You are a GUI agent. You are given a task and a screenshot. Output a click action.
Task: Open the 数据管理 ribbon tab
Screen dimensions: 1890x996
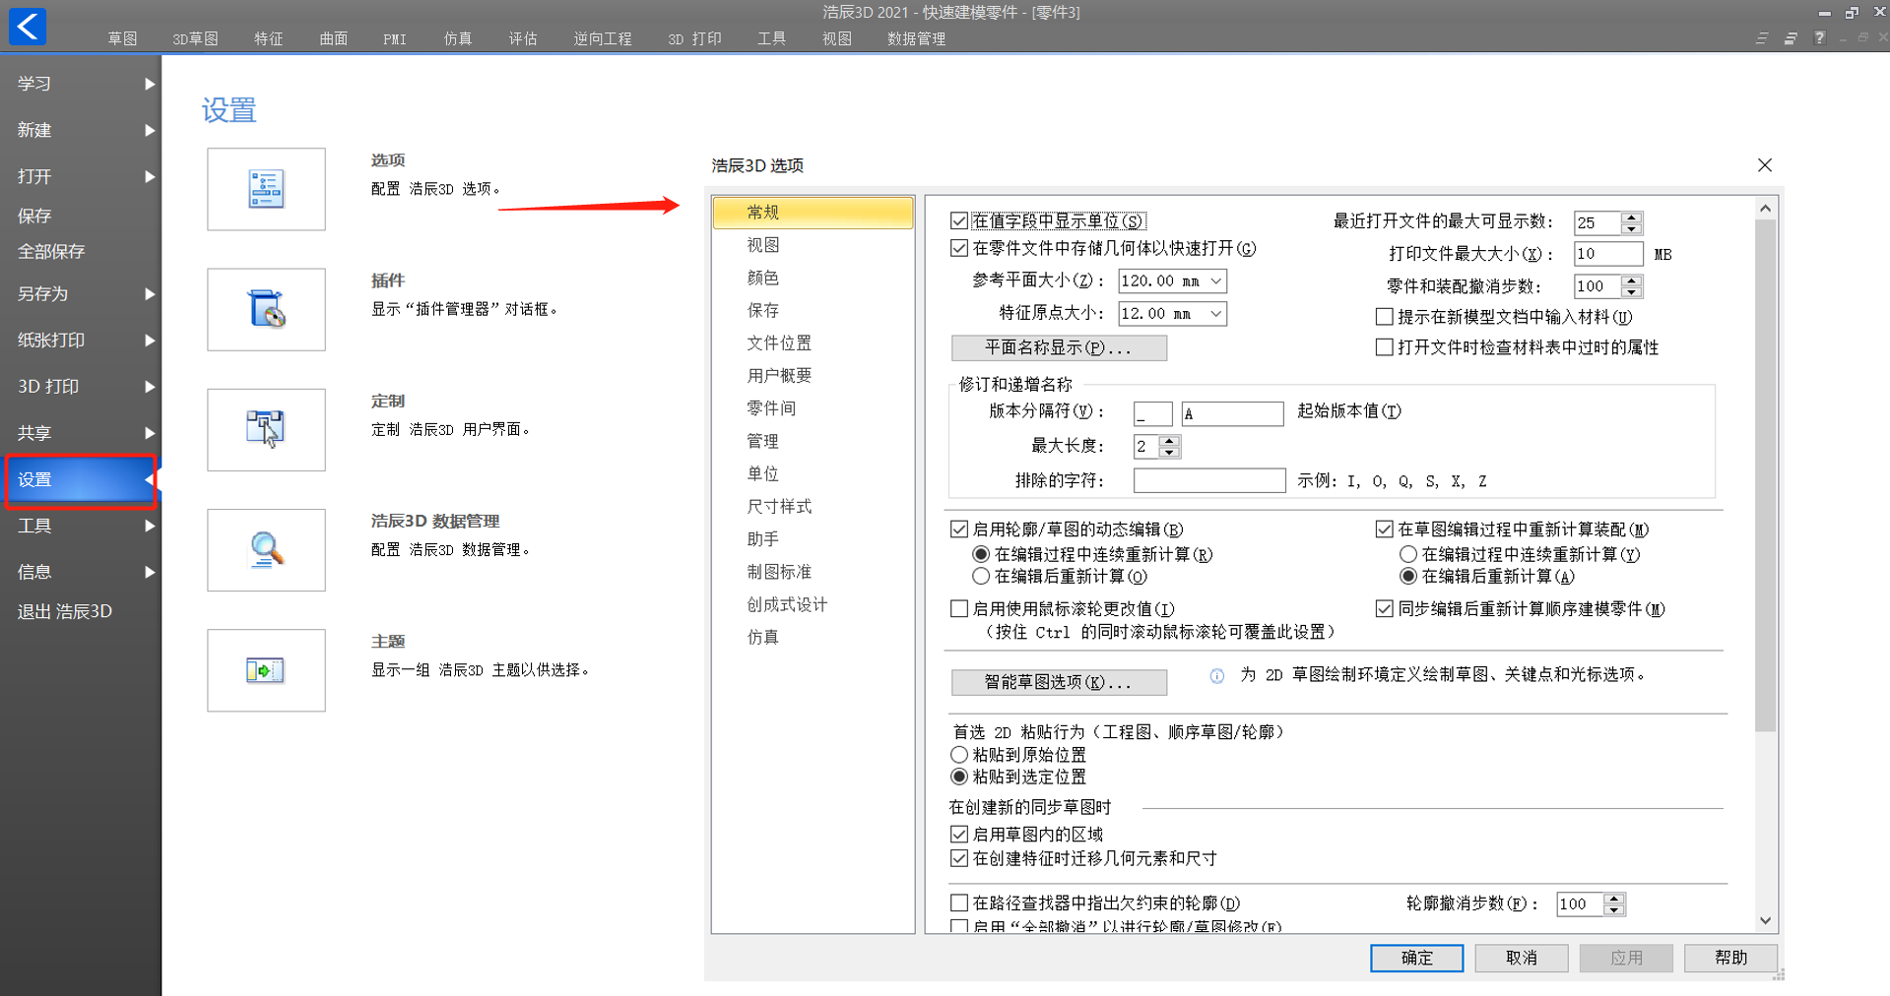[x=916, y=38]
